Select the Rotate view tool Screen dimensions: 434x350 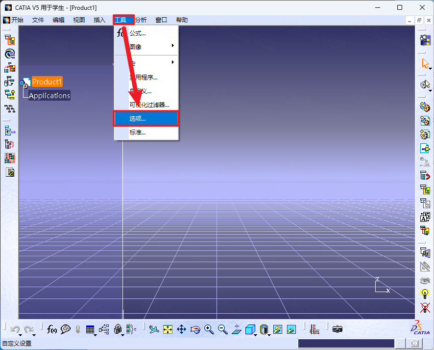(x=195, y=329)
